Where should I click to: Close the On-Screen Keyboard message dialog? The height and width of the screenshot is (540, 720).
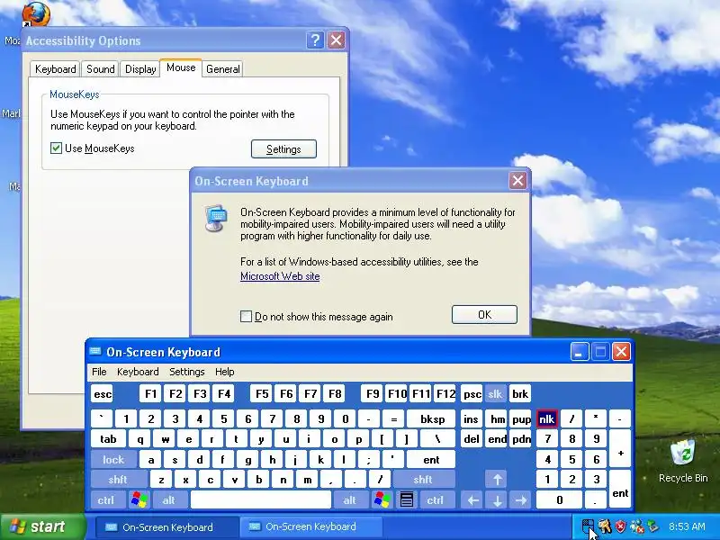point(518,181)
